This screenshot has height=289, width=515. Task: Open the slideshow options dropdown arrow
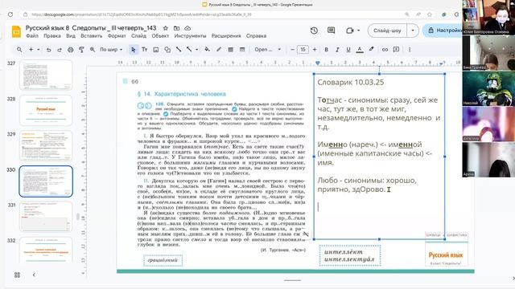[413, 31]
